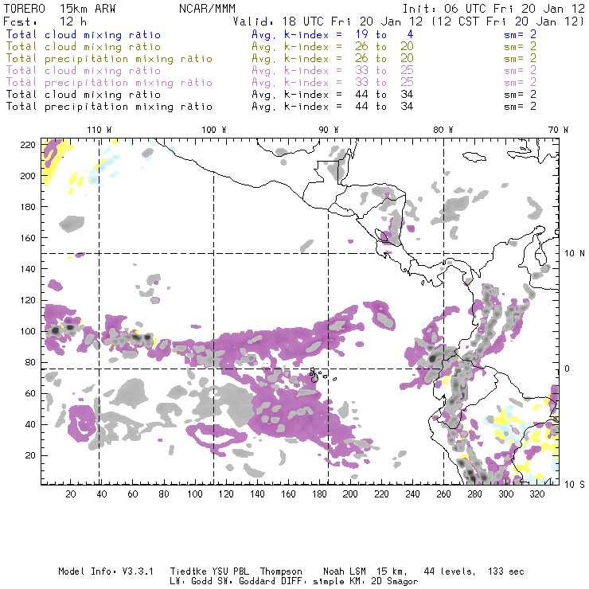589x589 pixels.
Task: Click the x-axis tick label "240"
Action: click(x=412, y=494)
